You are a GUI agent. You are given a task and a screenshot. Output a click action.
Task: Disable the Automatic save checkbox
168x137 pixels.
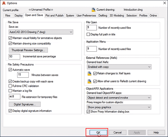[10, 70]
